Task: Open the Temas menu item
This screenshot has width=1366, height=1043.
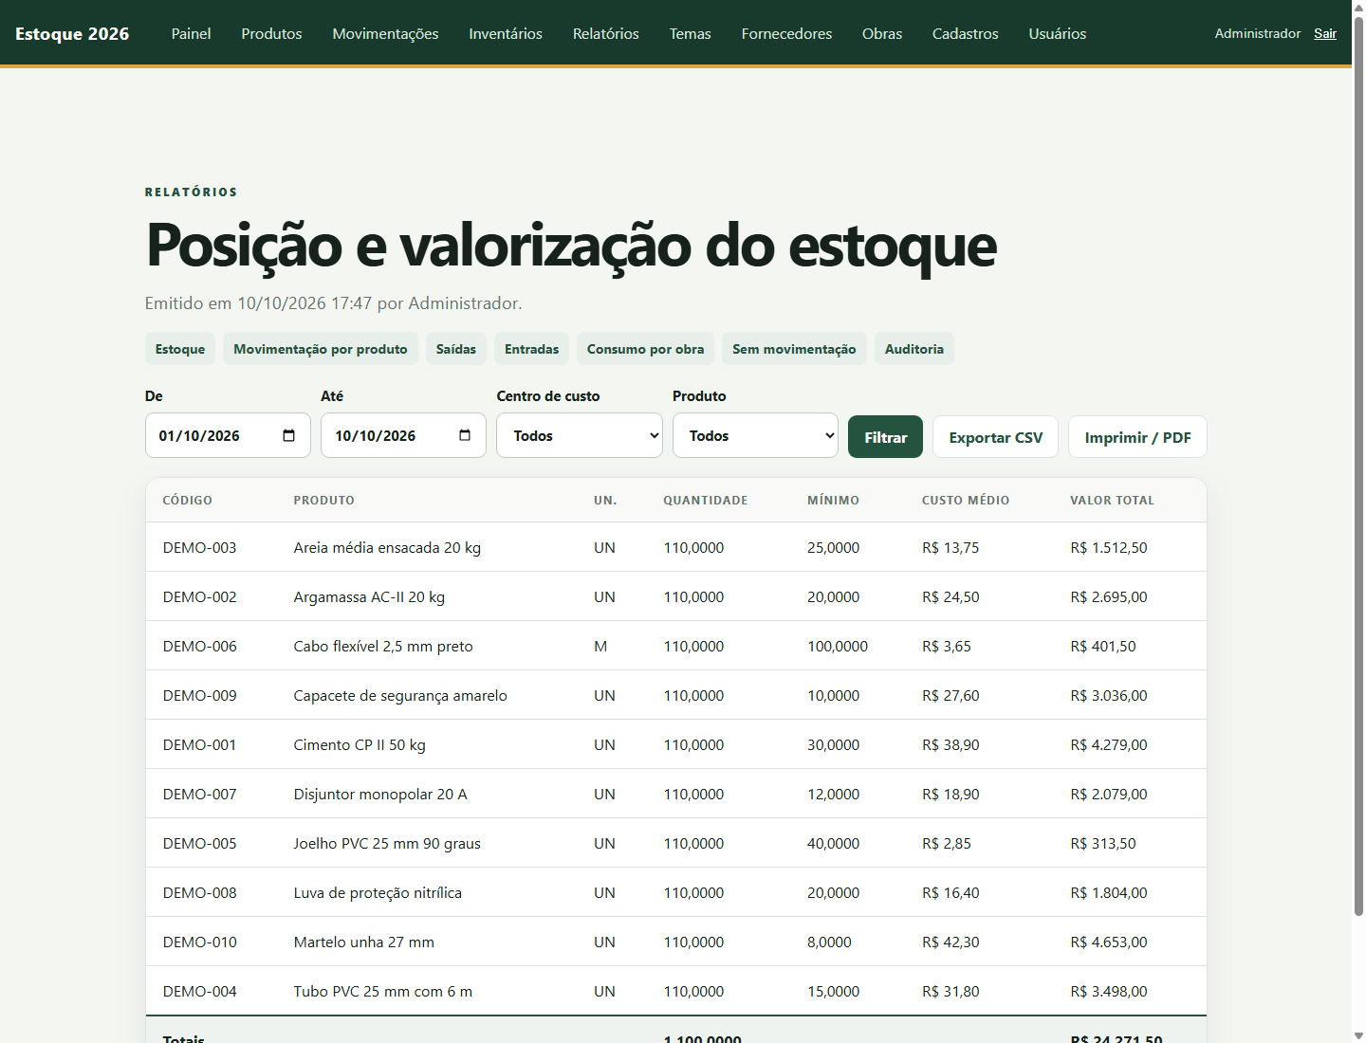Action: [690, 33]
